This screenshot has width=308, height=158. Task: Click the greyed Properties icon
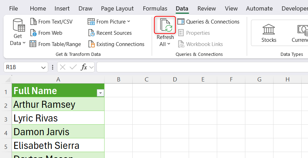[x=181, y=33]
